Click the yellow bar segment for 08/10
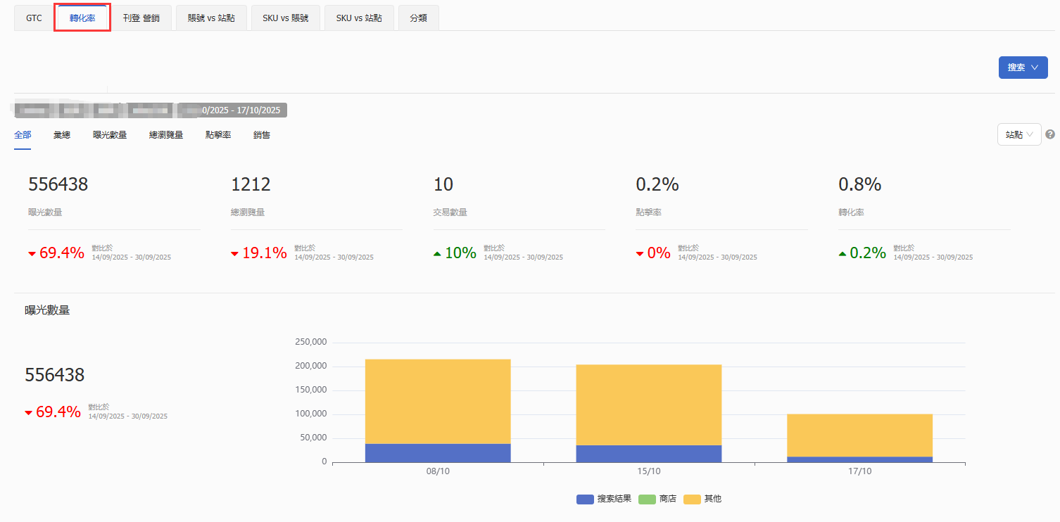1060x522 pixels. 437,401
